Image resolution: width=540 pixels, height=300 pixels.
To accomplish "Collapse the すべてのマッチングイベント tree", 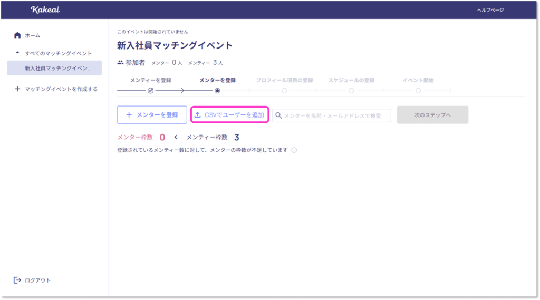I will pyautogui.click(x=17, y=53).
